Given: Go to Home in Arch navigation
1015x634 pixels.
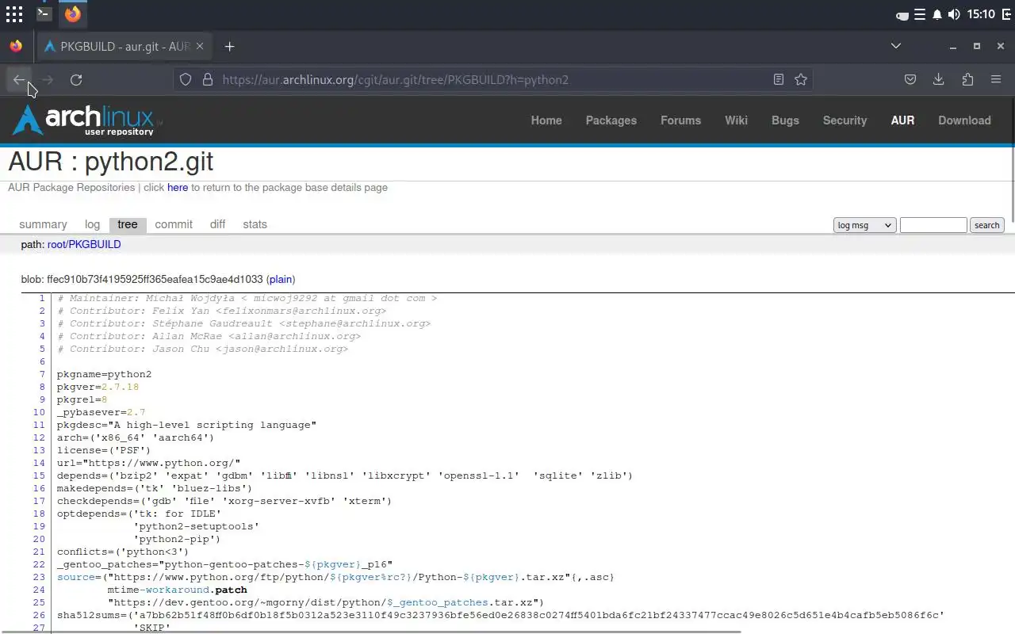Looking at the screenshot, I should (x=546, y=120).
